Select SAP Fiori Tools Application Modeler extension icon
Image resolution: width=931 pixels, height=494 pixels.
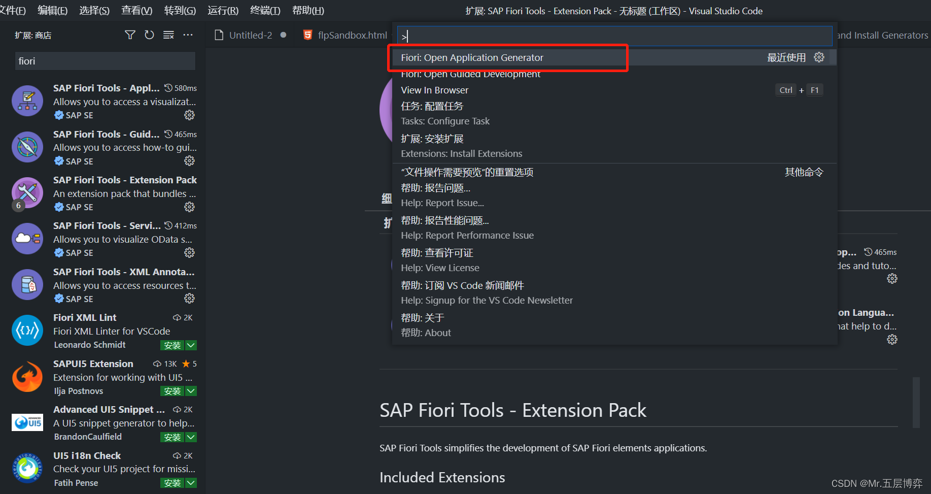pos(27,101)
